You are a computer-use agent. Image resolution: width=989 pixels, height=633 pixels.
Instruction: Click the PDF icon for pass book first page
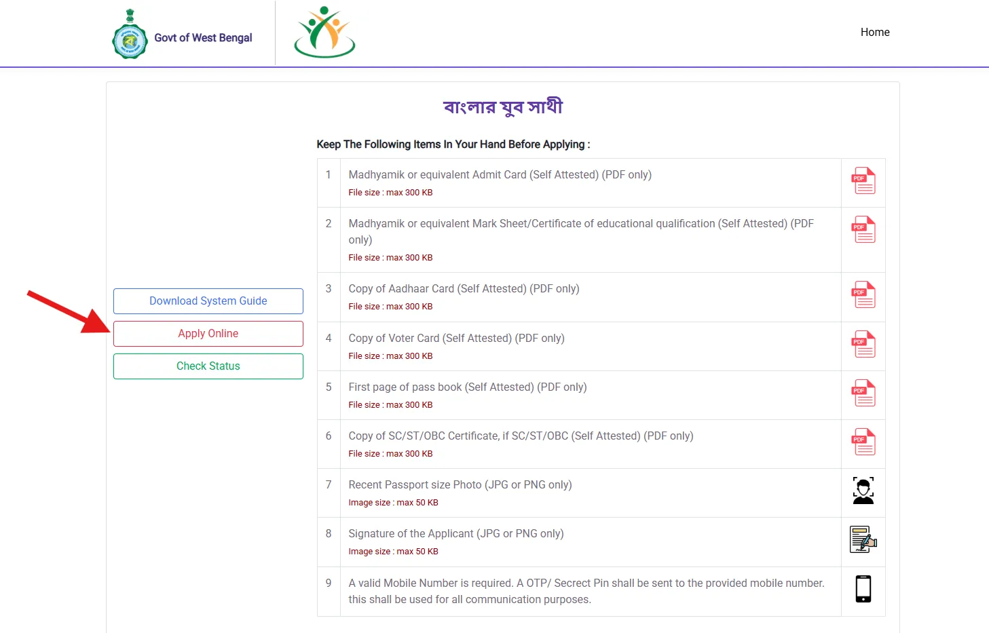[863, 394]
